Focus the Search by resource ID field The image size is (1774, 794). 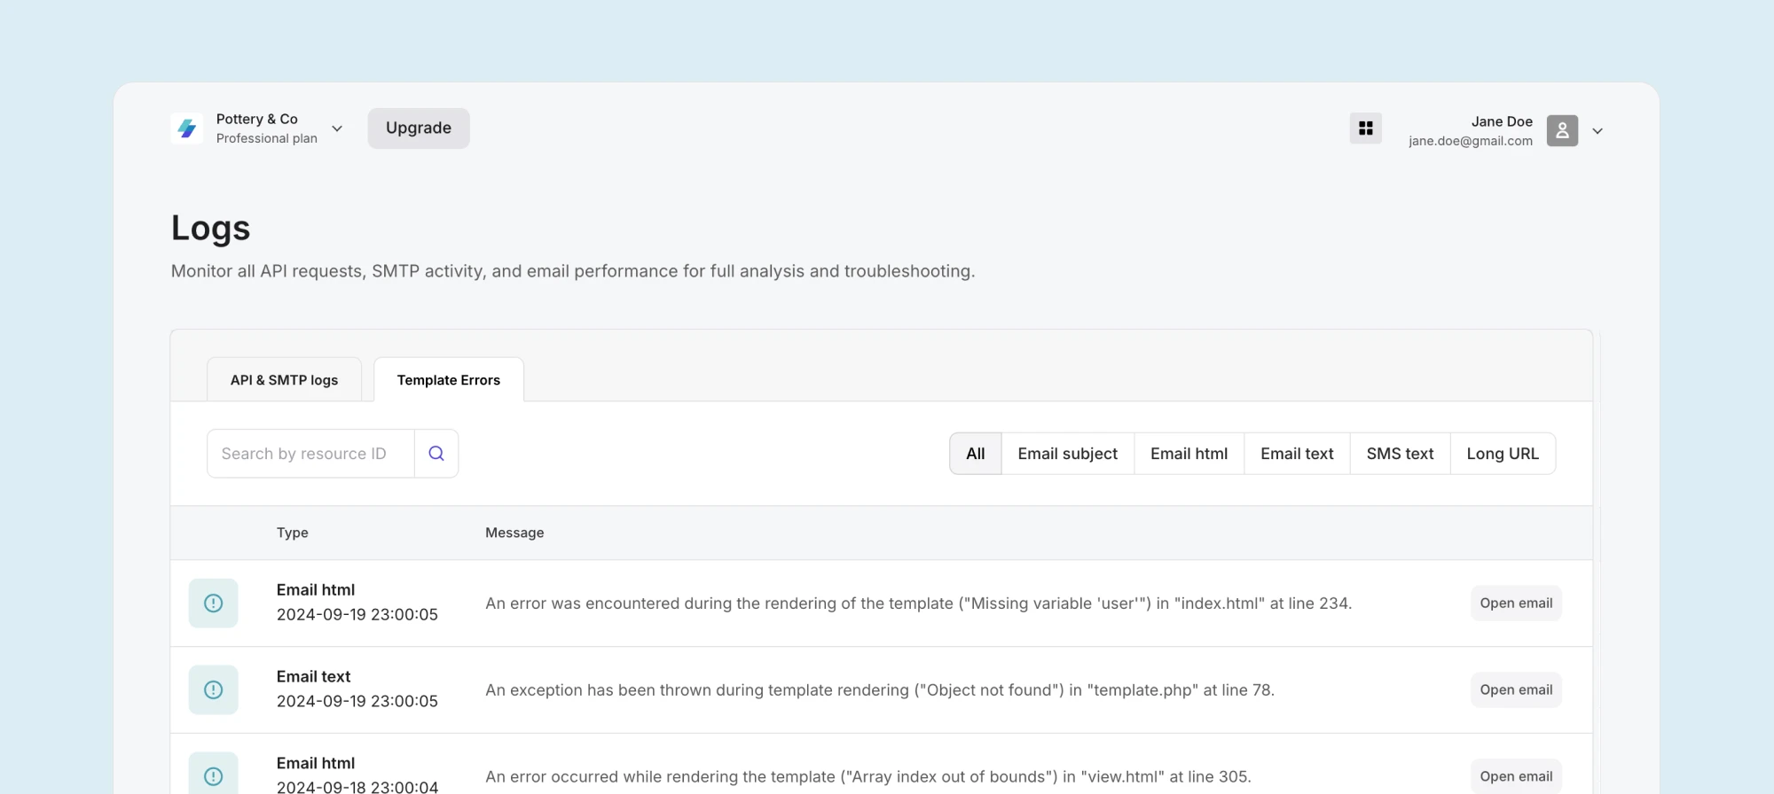(310, 454)
